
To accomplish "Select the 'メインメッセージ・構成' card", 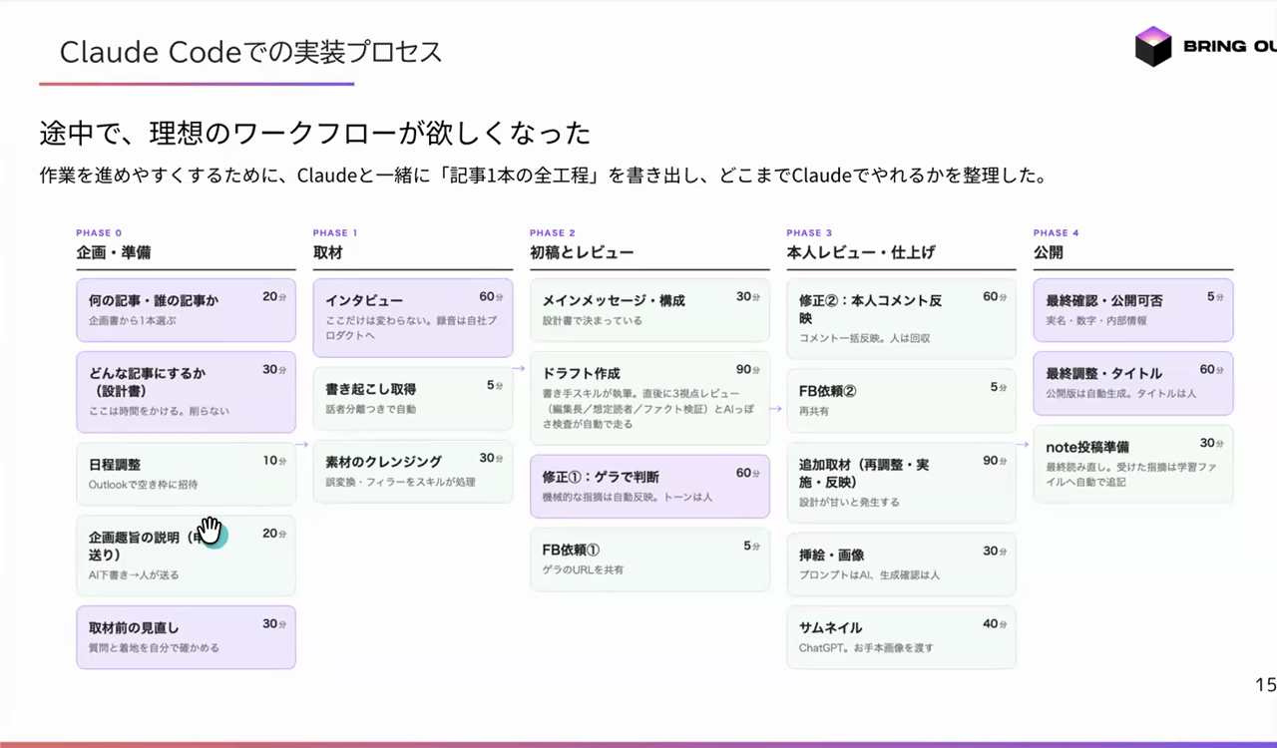I will [x=649, y=310].
